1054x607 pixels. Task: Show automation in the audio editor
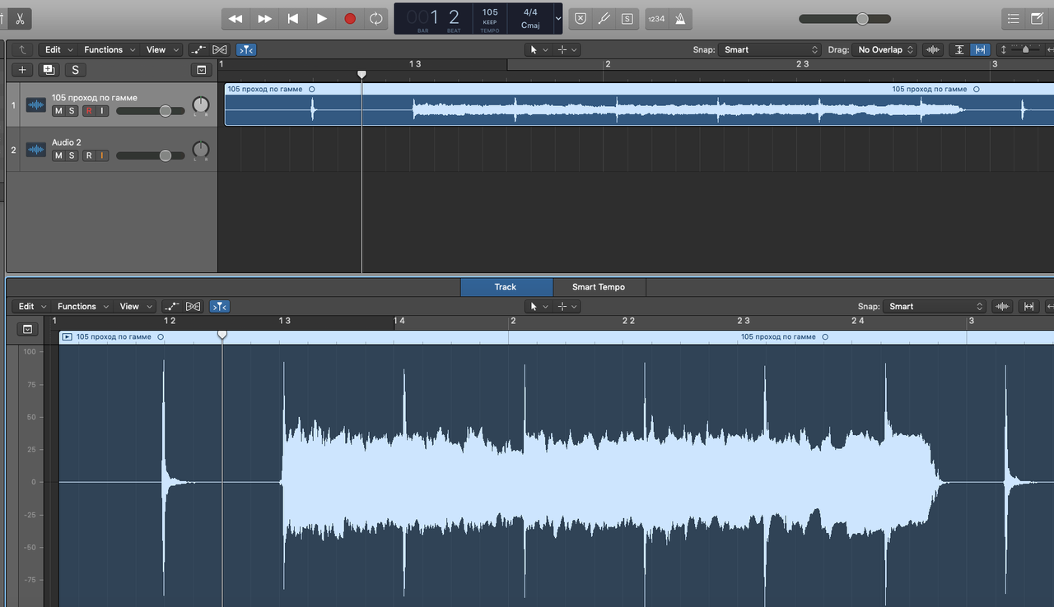[171, 306]
